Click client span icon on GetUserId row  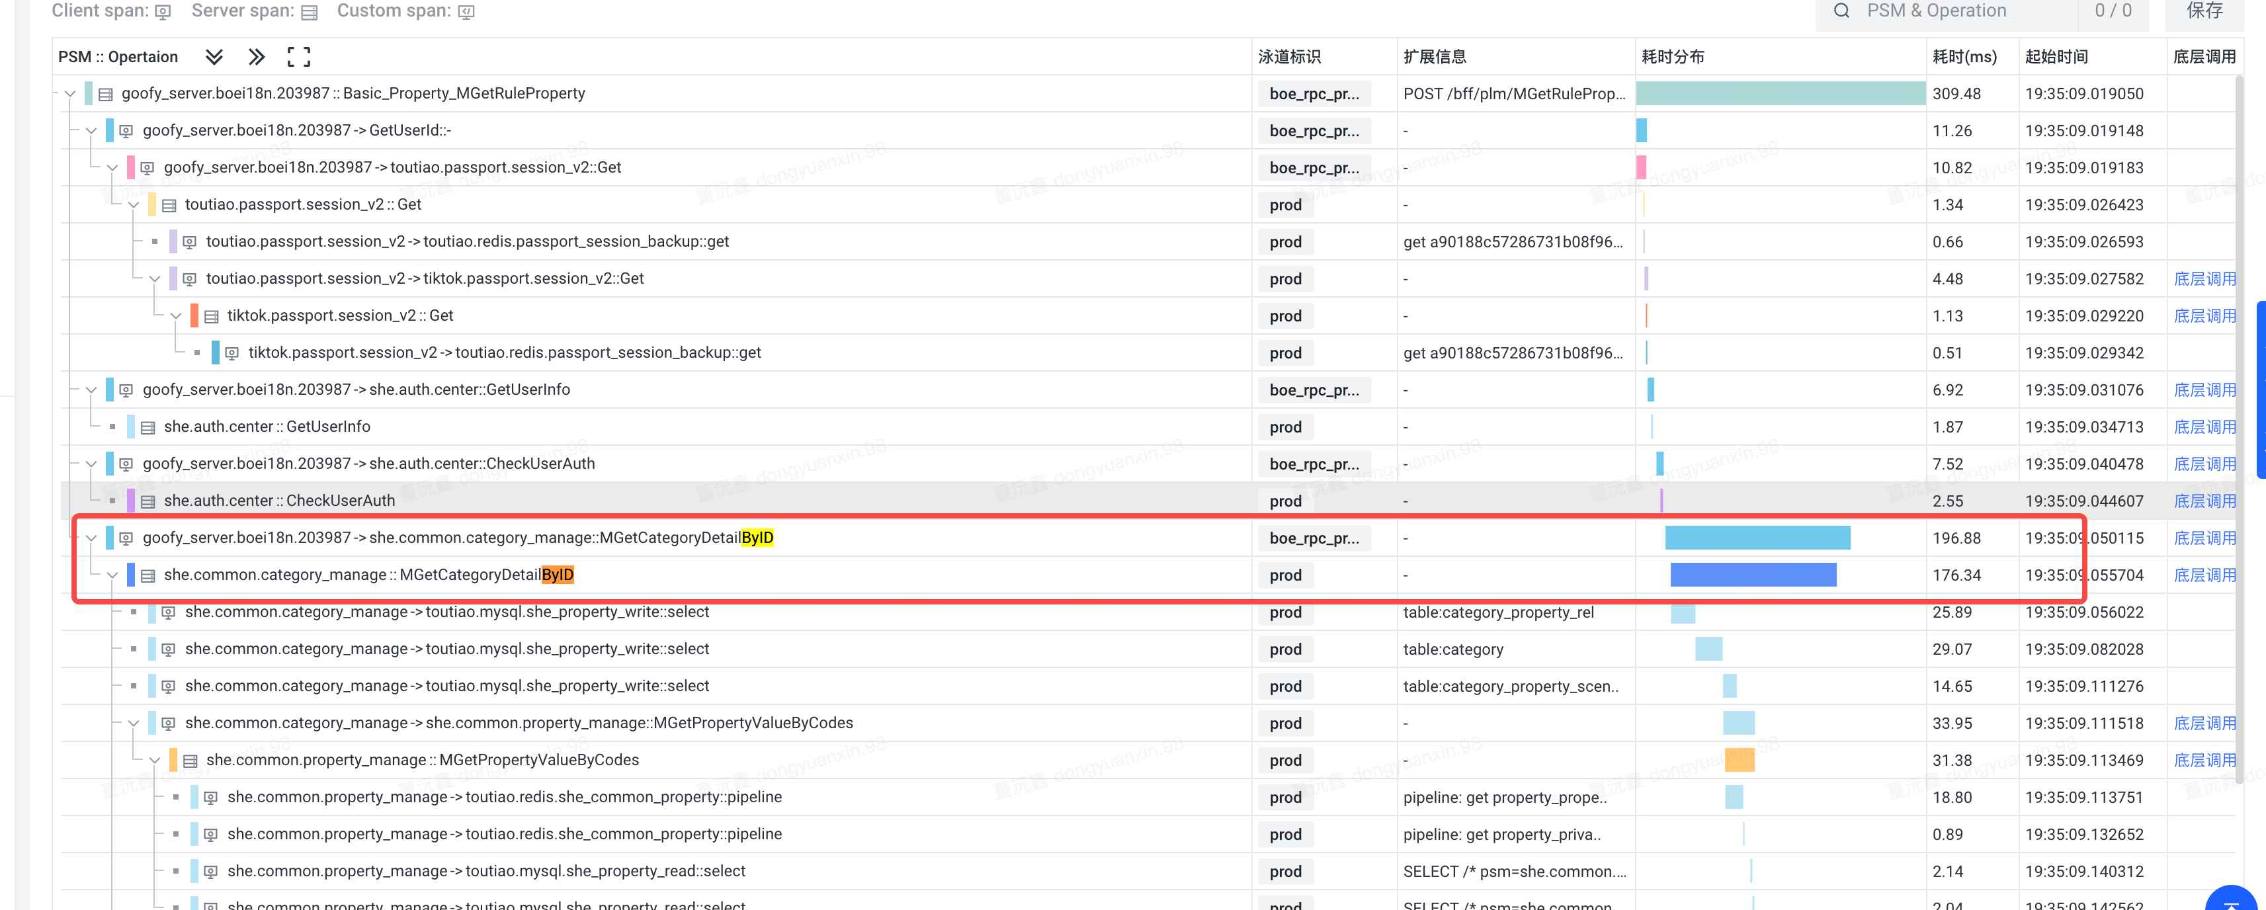[x=127, y=131]
